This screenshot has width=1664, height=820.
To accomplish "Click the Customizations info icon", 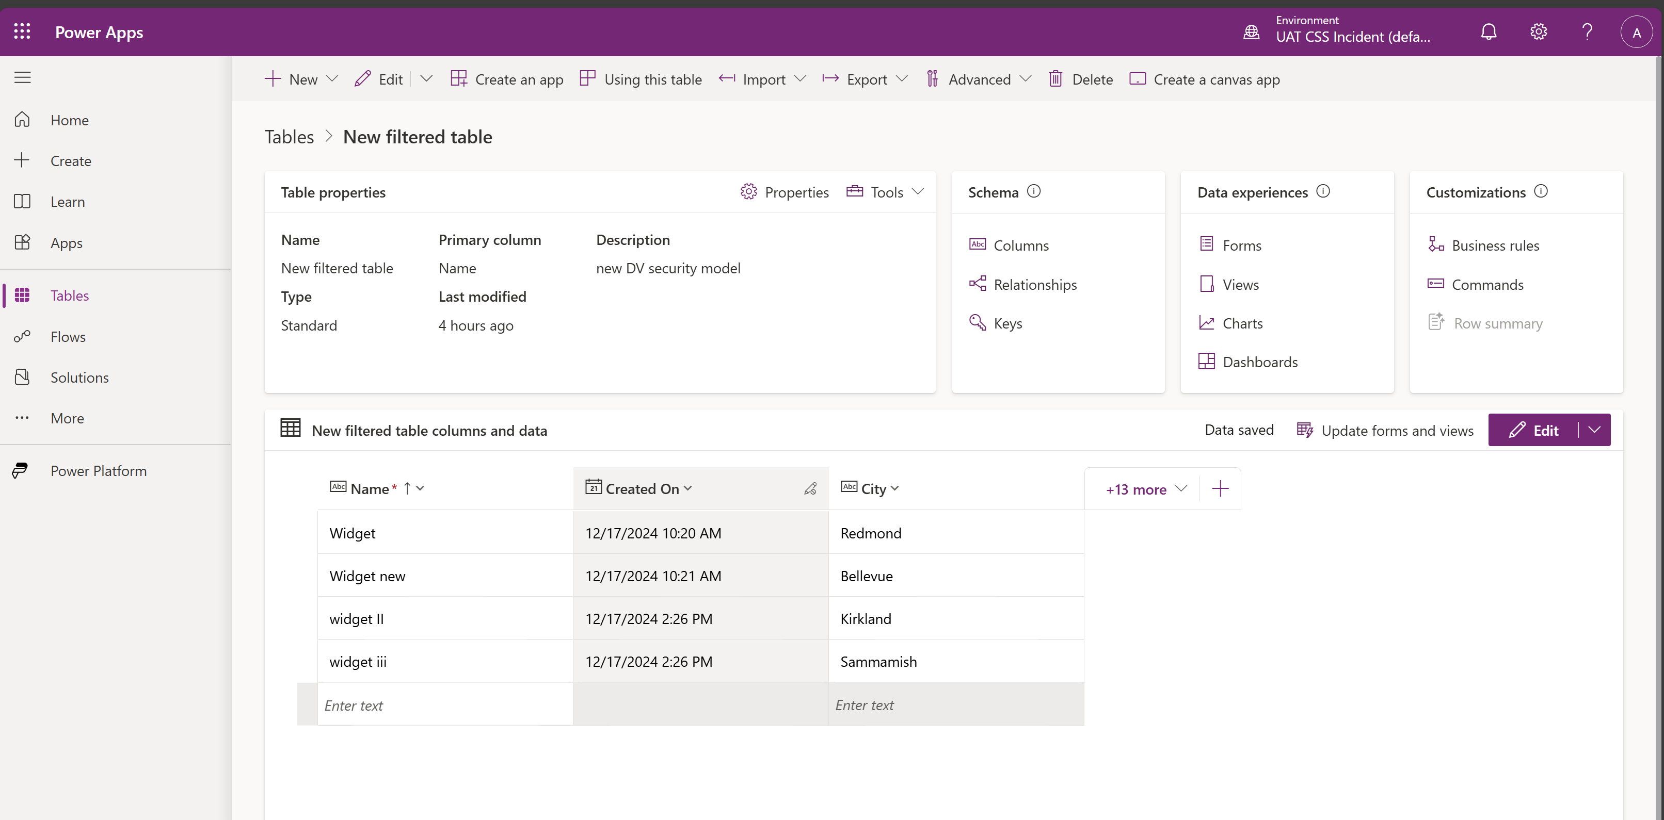I will point(1541,191).
